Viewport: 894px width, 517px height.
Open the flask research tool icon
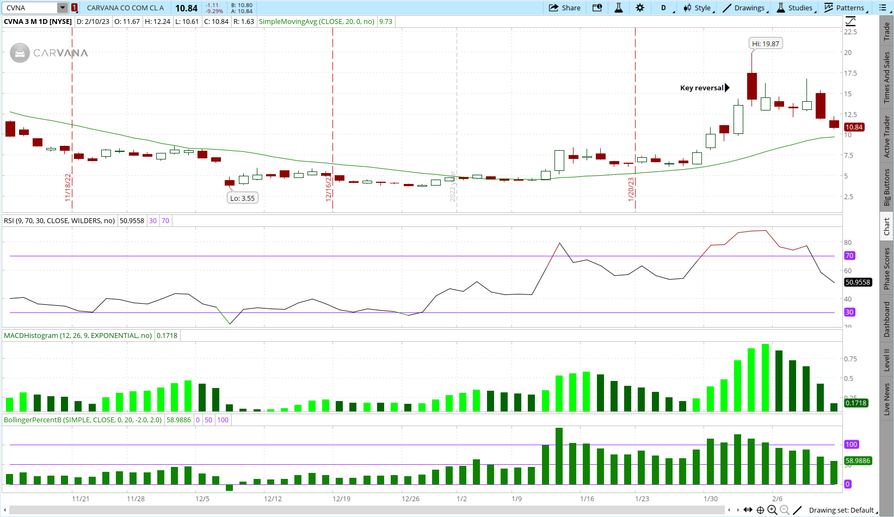point(619,8)
